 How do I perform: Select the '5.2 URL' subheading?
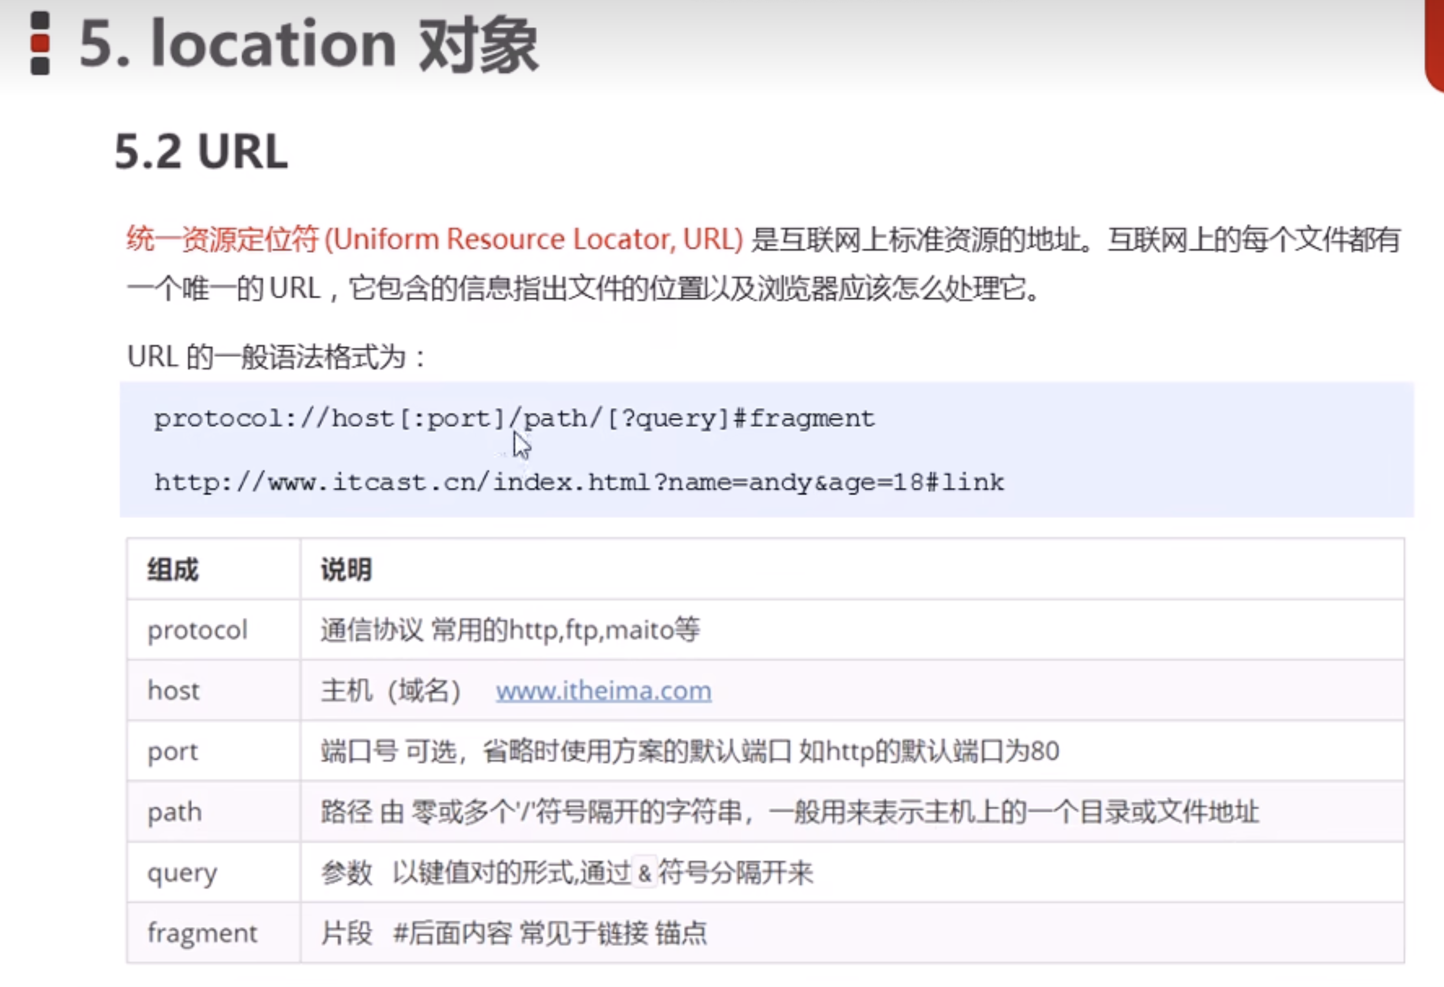click(x=201, y=152)
